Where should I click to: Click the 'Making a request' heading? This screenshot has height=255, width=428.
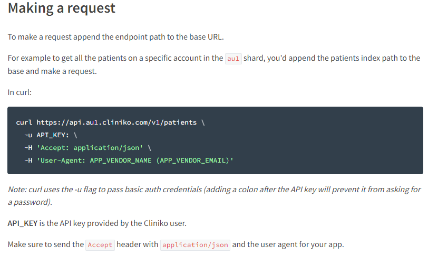point(62,8)
